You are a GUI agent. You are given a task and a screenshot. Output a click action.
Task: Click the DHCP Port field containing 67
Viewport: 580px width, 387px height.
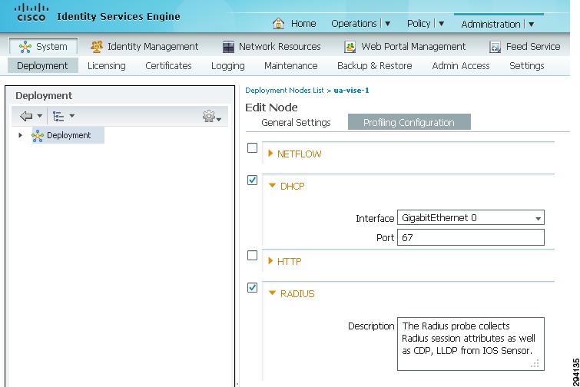[470, 237]
